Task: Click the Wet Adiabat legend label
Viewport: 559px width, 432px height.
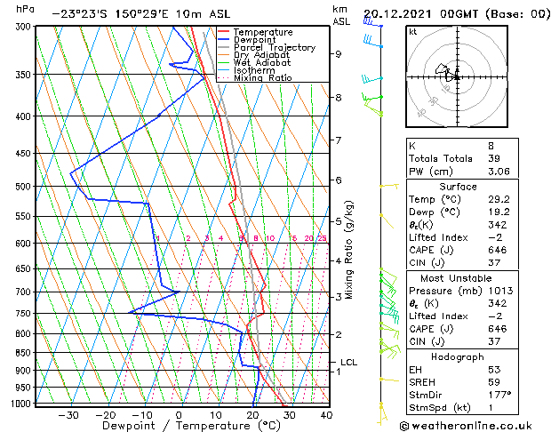Action: click(262, 62)
